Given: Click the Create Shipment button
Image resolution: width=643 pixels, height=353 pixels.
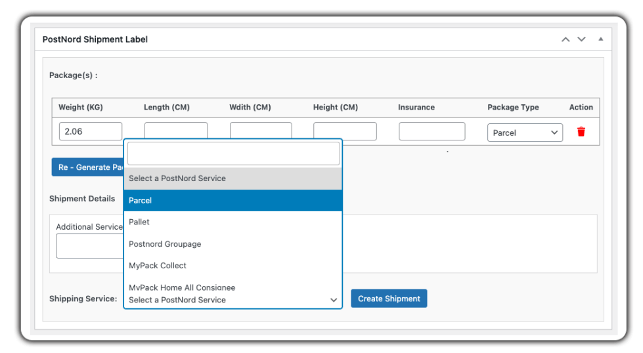Looking at the screenshot, I should coord(389,299).
